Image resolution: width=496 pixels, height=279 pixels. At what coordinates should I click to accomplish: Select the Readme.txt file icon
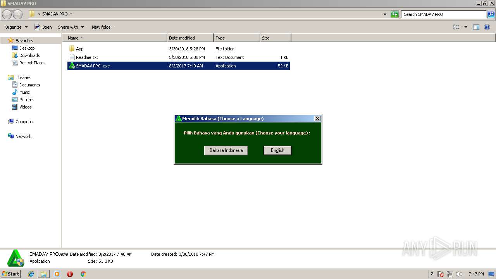pyautogui.click(x=72, y=57)
